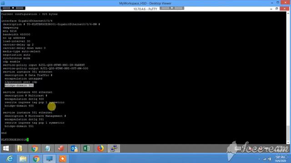
Task: Click the 'bridge-domain 551' line
Action: [19, 126]
